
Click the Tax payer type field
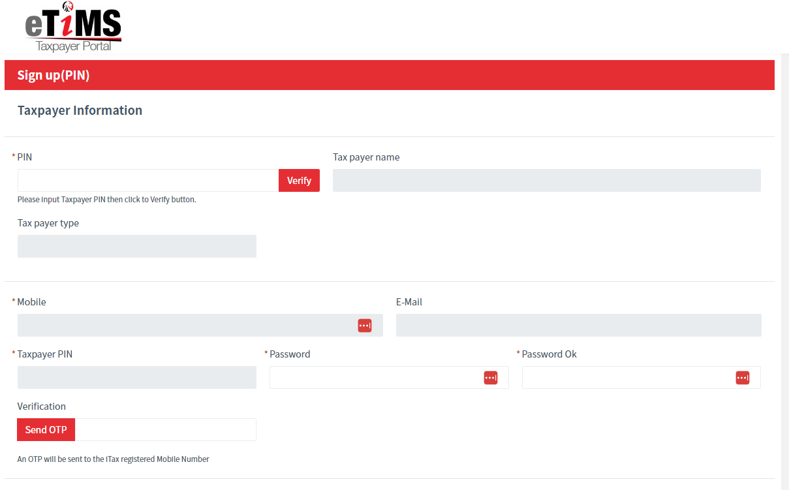click(x=137, y=247)
